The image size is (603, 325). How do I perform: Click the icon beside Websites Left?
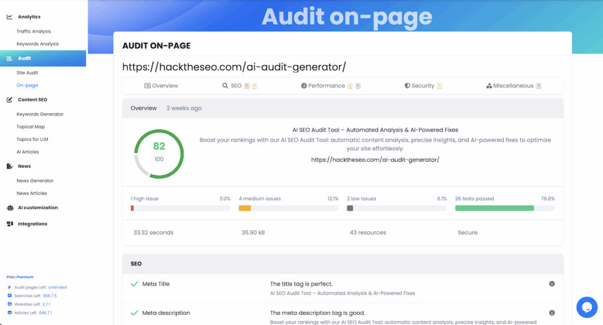coord(9,304)
